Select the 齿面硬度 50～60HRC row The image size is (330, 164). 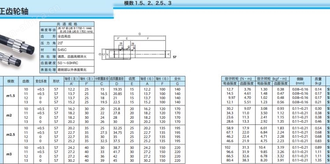click(67, 63)
